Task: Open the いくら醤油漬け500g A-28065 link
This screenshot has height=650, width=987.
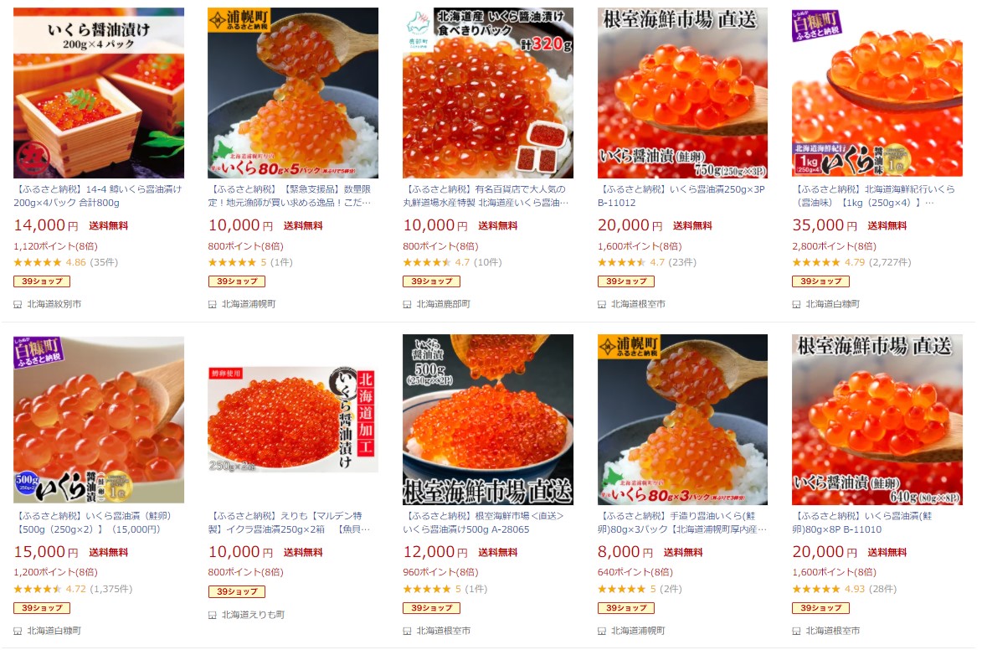Action: point(483,523)
